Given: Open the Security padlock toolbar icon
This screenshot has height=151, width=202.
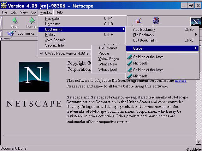Looking at the screenshot, I should click(139, 20).
